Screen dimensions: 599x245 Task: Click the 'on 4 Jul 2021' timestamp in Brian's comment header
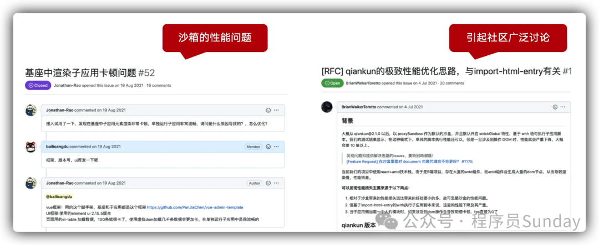[410, 107]
